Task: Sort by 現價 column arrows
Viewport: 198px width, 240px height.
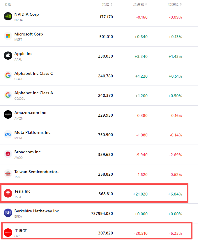Action: click(111, 4)
